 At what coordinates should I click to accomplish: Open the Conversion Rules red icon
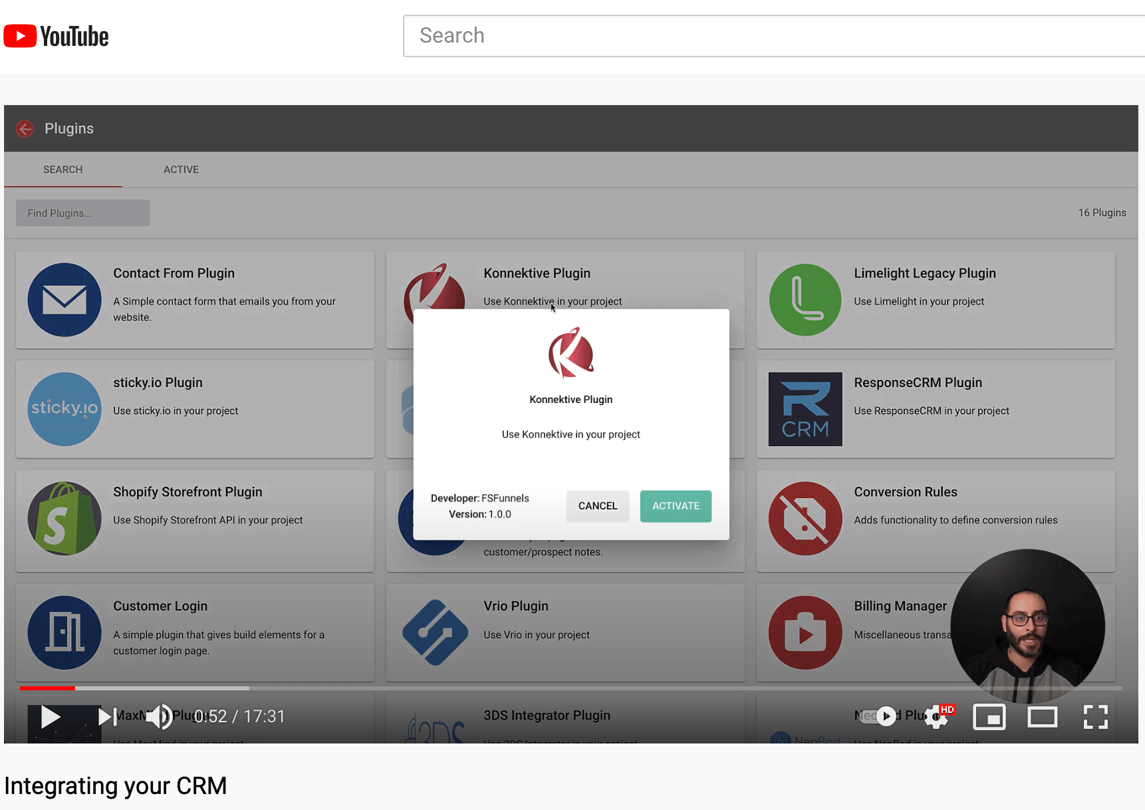pyautogui.click(x=805, y=519)
